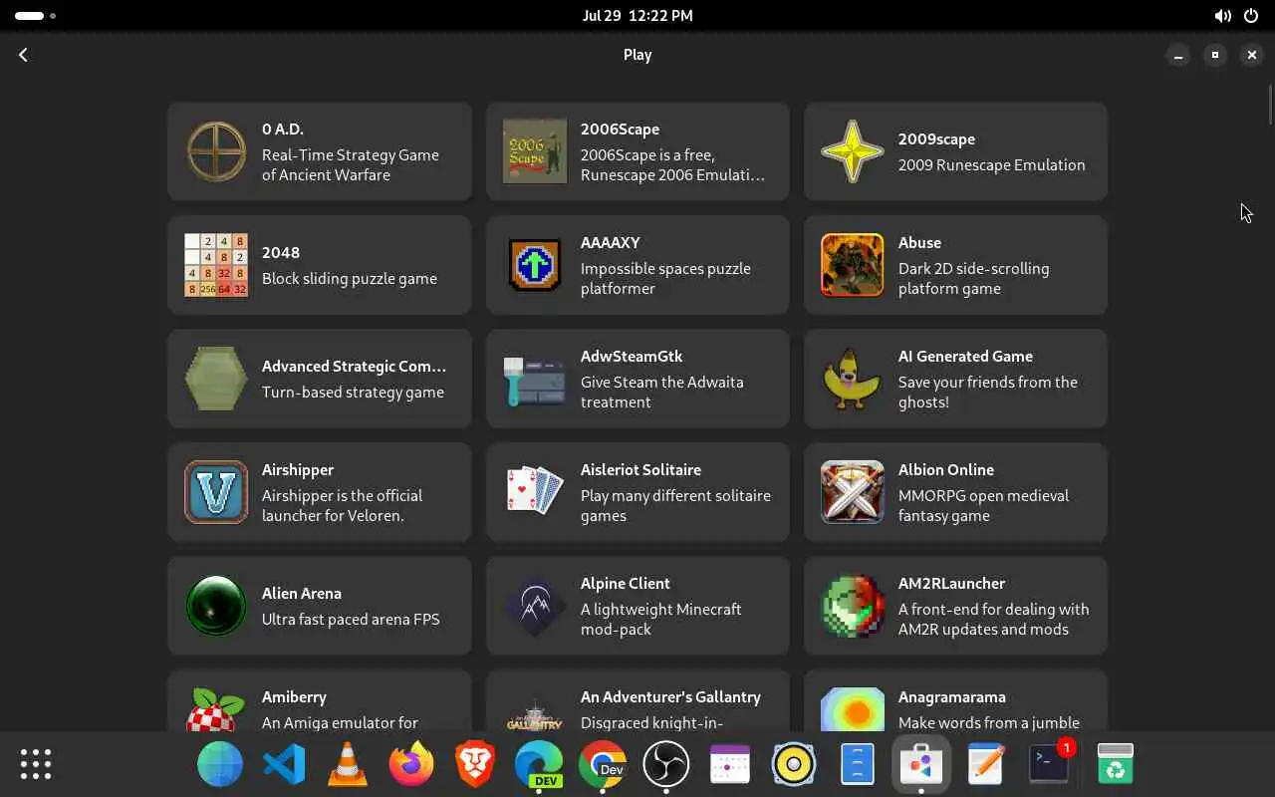Click the vertical scrollbar on right edge
The image size is (1275, 797).
pos(1270,105)
